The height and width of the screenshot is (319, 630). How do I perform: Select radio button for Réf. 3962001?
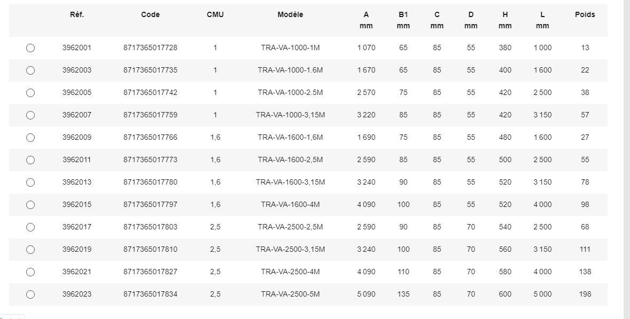[30, 48]
